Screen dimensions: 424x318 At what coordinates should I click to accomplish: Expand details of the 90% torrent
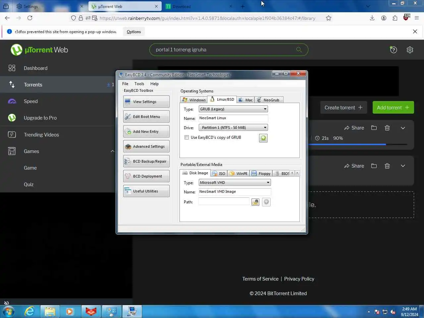tap(403, 128)
